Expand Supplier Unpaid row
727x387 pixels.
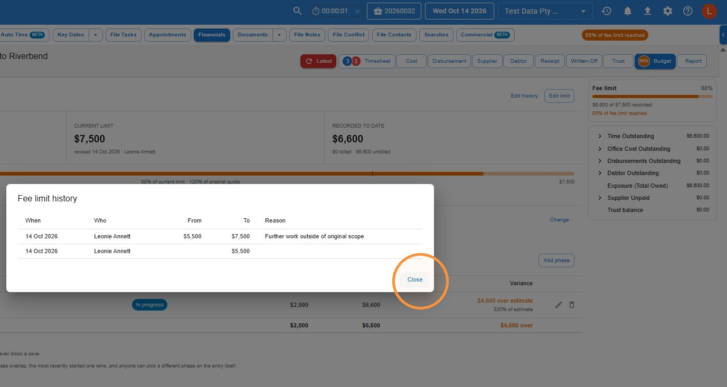[x=600, y=198]
